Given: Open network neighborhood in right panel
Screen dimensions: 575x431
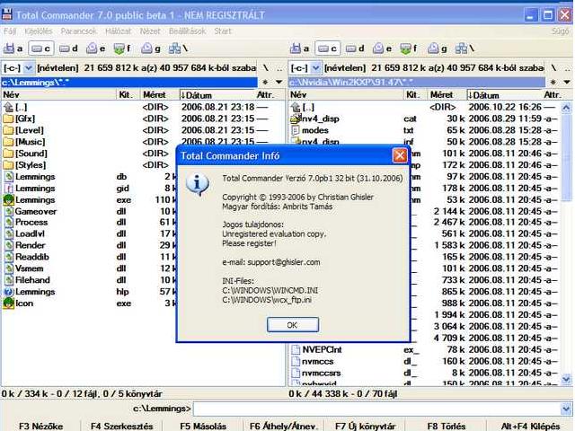Looking at the screenshot, I should 465,48.
